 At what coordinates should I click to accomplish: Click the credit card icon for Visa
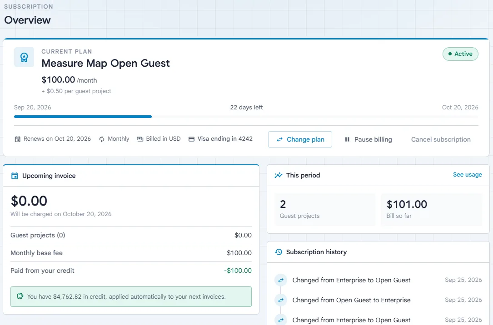(x=191, y=139)
